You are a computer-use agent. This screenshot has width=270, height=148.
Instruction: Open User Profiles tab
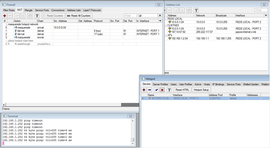(x=185, y=84)
